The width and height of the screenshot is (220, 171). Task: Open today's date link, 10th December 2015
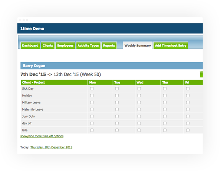51,147
